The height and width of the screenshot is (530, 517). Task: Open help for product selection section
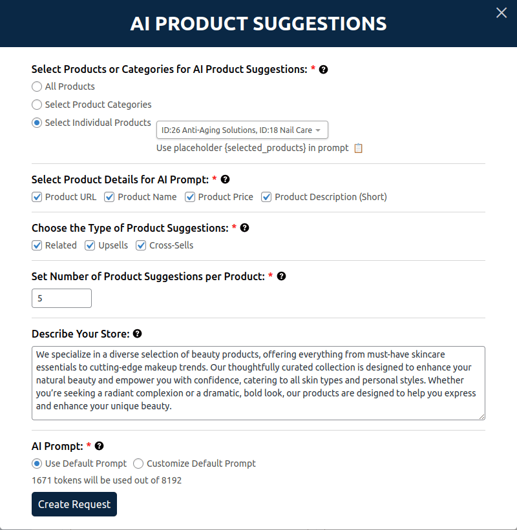coord(323,69)
